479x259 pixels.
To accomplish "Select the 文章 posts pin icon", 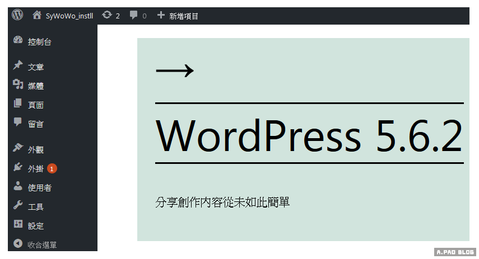I will (x=18, y=66).
